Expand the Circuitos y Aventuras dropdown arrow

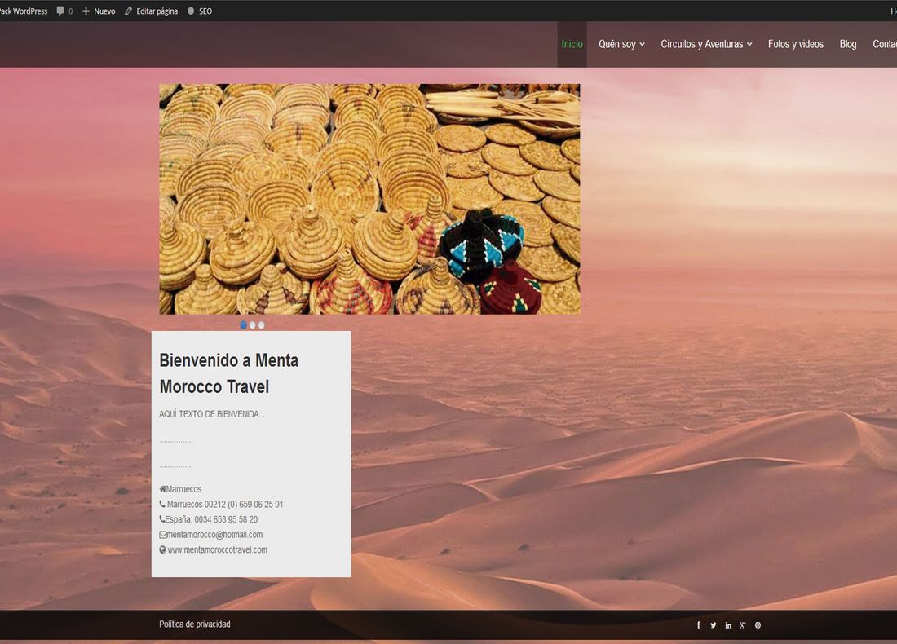749,45
